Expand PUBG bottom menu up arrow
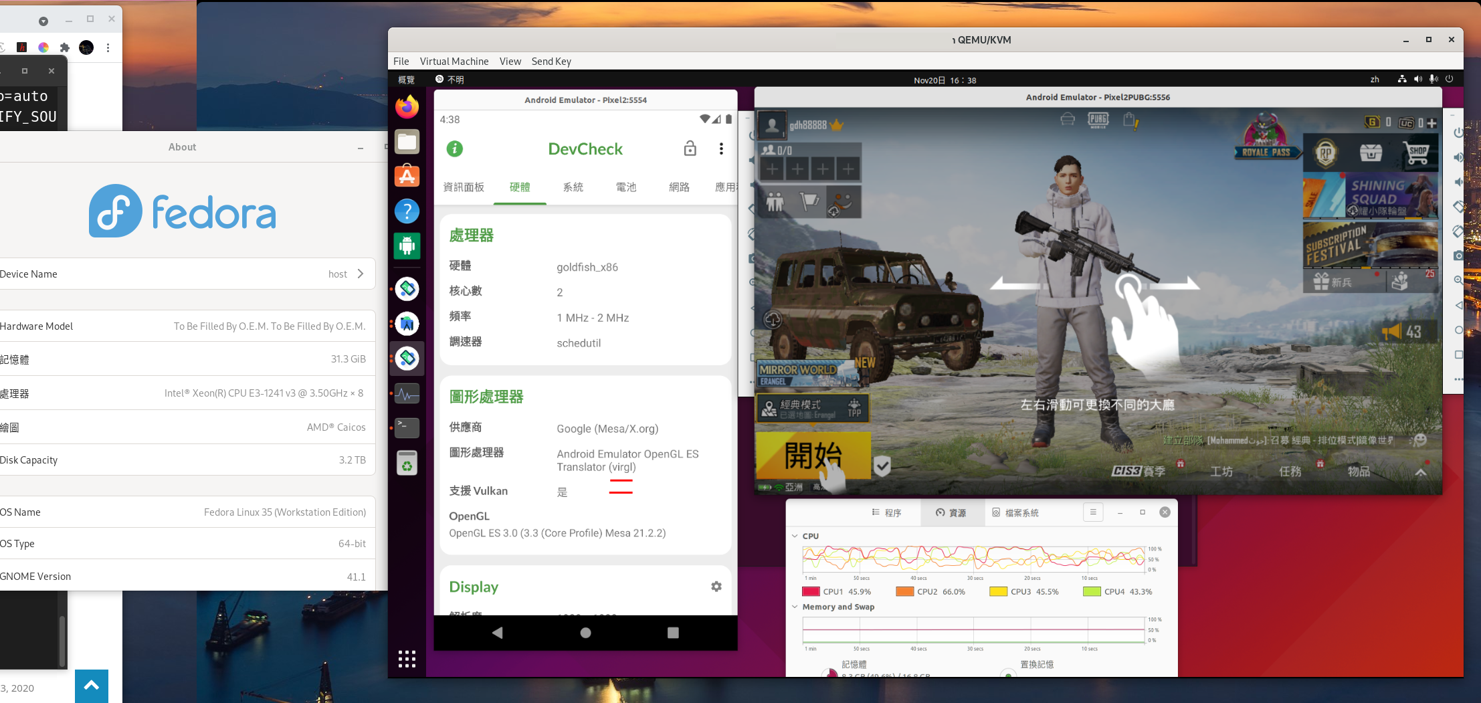The width and height of the screenshot is (1481, 703). click(x=1421, y=472)
